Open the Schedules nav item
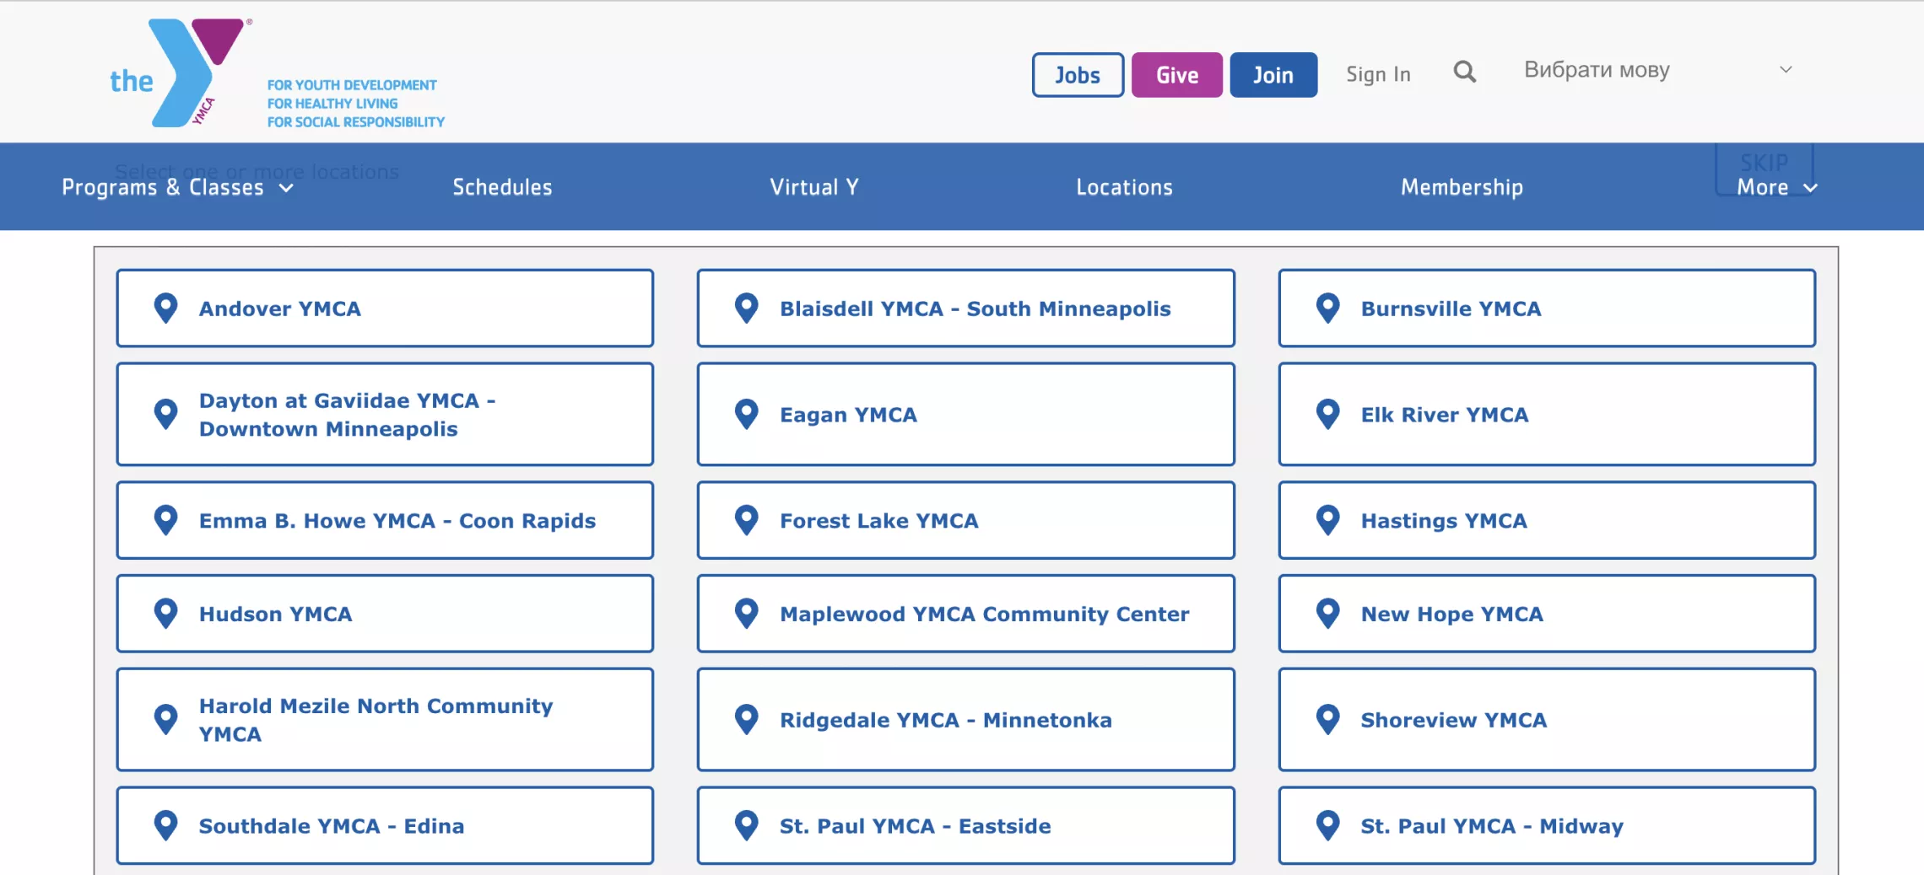This screenshot has height=875, width=1924. pyautogui.click(x=502, y=187)
